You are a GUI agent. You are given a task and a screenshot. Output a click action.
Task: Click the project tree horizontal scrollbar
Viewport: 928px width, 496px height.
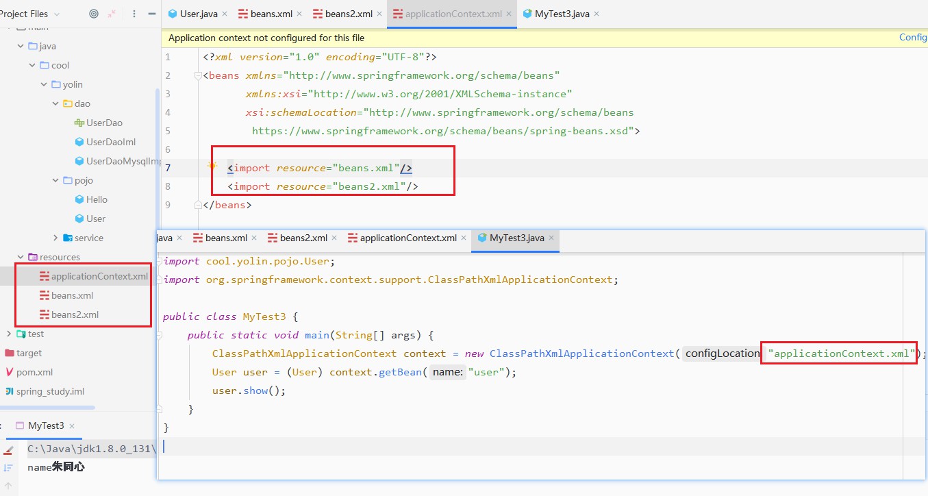click(48, 408)
